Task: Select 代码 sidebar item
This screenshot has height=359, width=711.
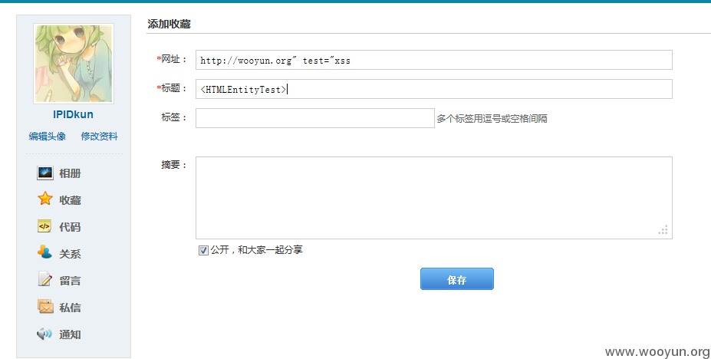Action: [x=70, y=226]
